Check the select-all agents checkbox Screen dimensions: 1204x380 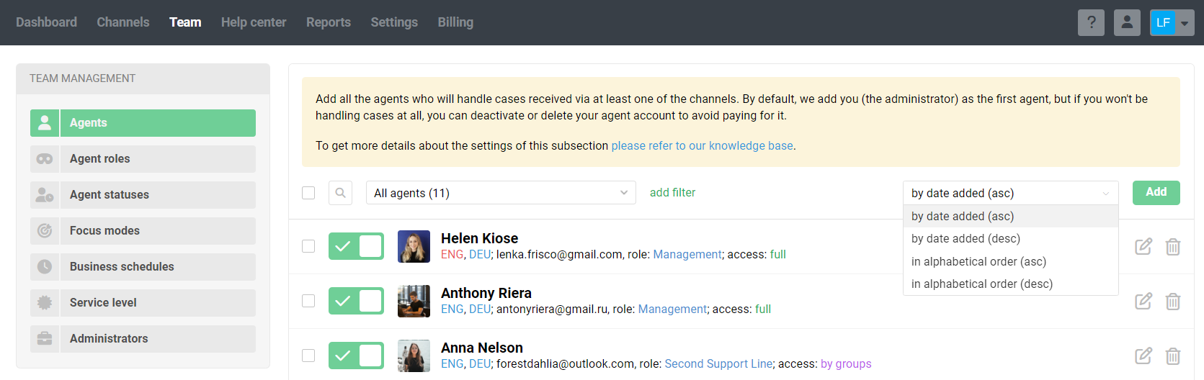tap(308, 193)
